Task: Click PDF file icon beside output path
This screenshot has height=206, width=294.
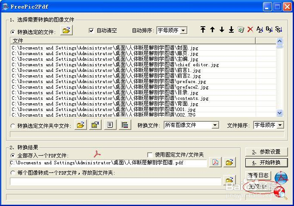Action: coord(215,162)
